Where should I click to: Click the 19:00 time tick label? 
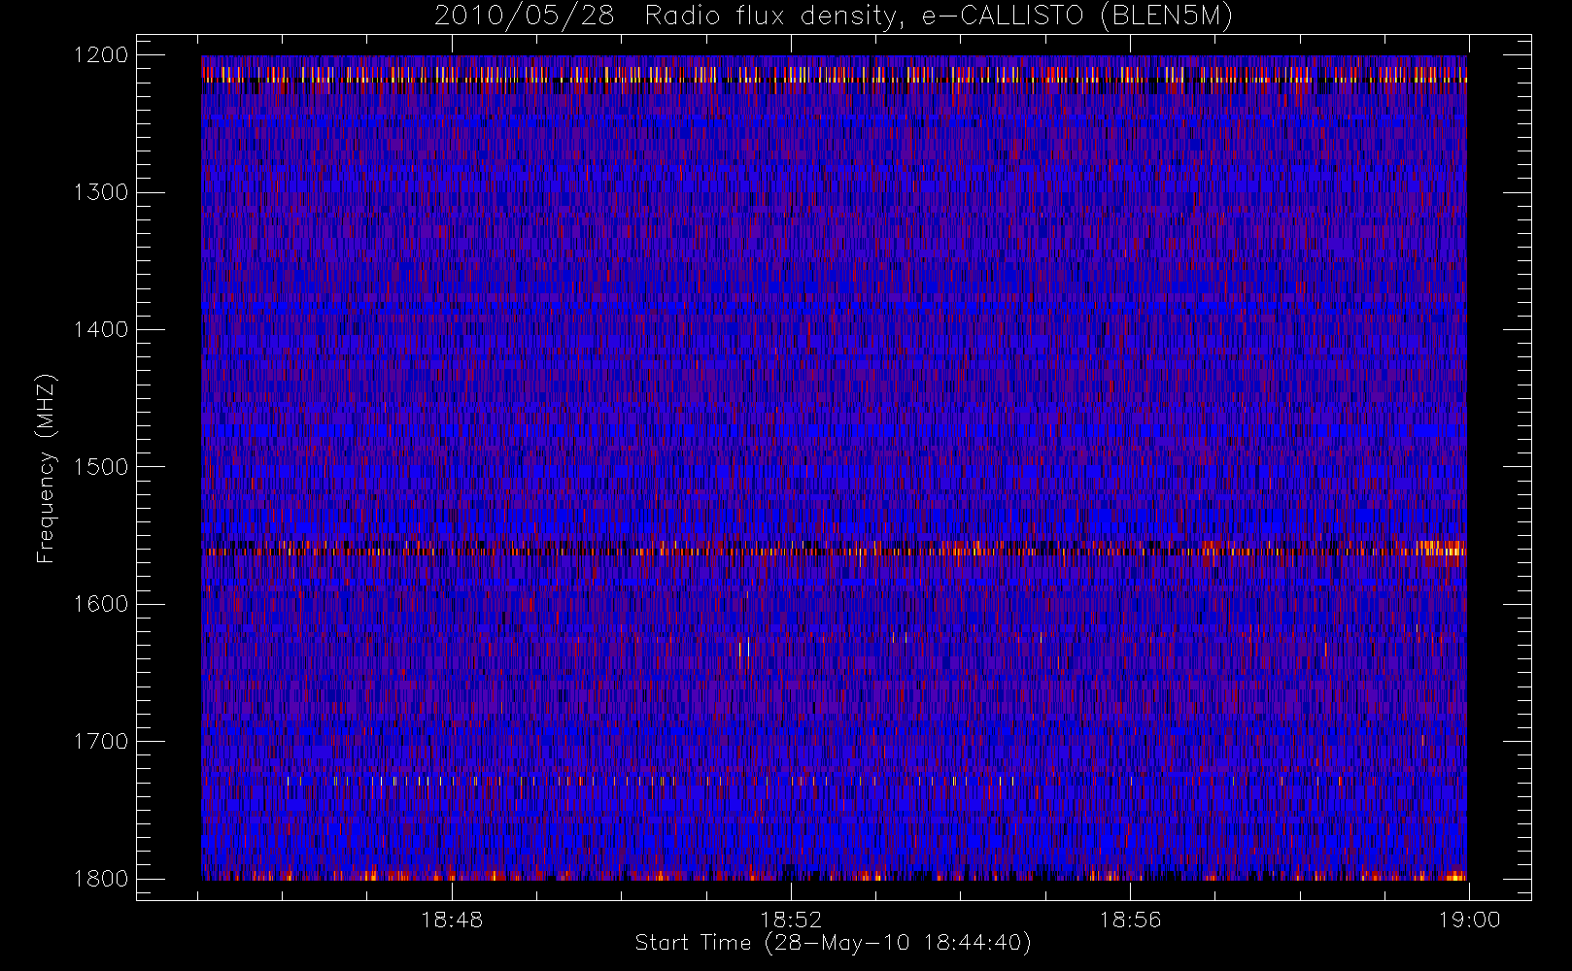(1469, 920)
